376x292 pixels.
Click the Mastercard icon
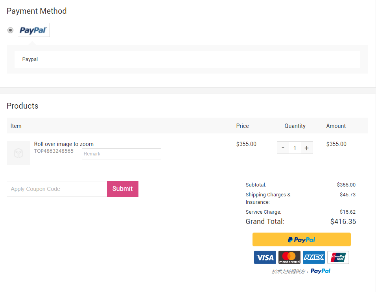click(x=289, y=257)
